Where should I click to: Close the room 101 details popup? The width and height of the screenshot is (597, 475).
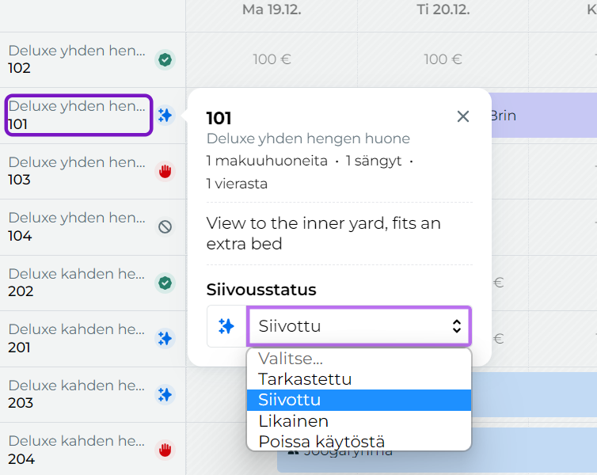tap(463, 117)
